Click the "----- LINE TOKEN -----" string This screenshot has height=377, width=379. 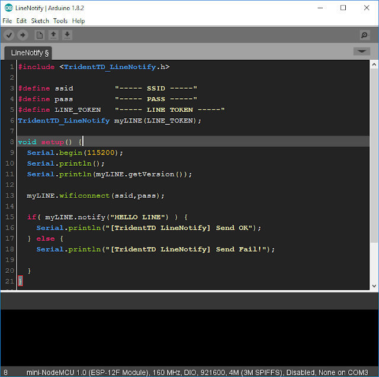[x=170, y=110]
